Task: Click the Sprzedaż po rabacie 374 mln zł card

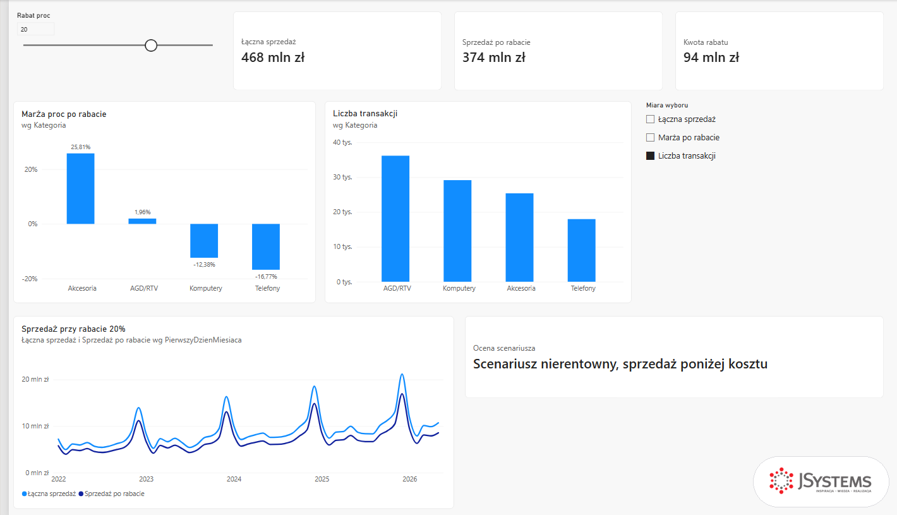Action: click(x=558, y=51)
